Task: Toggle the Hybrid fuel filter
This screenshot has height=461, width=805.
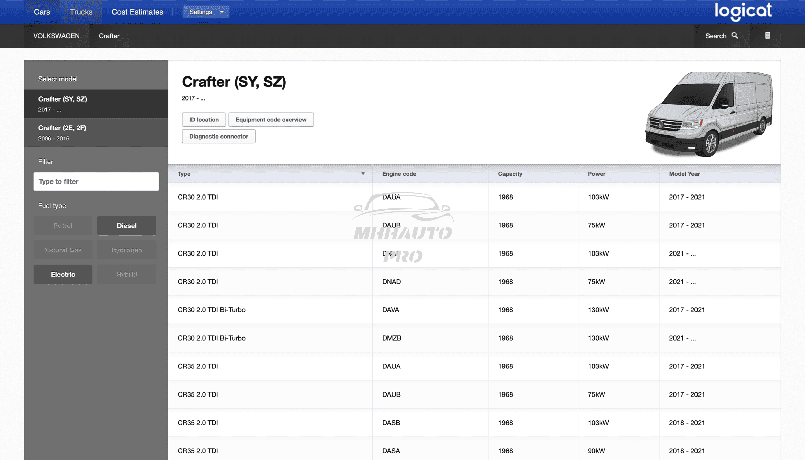Action: tap(126, 274)
